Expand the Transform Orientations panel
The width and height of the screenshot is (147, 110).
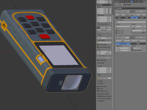(x=98, y=99)
